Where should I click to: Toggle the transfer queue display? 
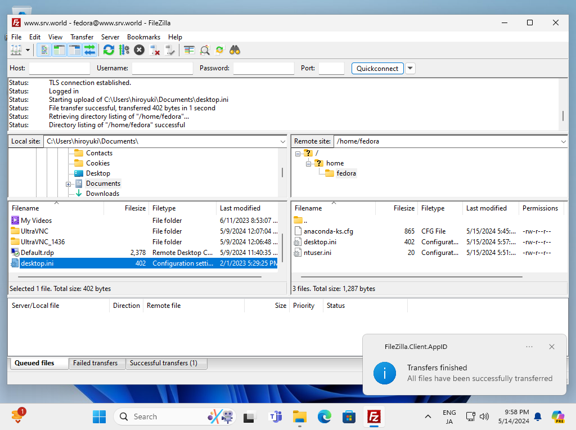[89, 50]
